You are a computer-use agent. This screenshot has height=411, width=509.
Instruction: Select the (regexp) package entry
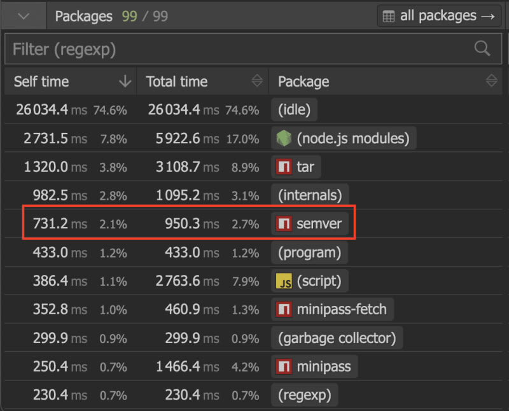(x=304, y=395)
